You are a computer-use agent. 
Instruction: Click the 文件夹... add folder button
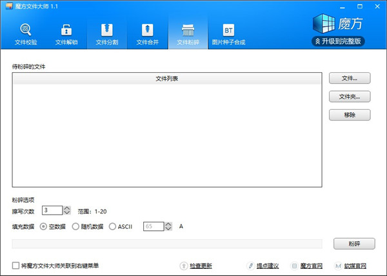[350, 97]
